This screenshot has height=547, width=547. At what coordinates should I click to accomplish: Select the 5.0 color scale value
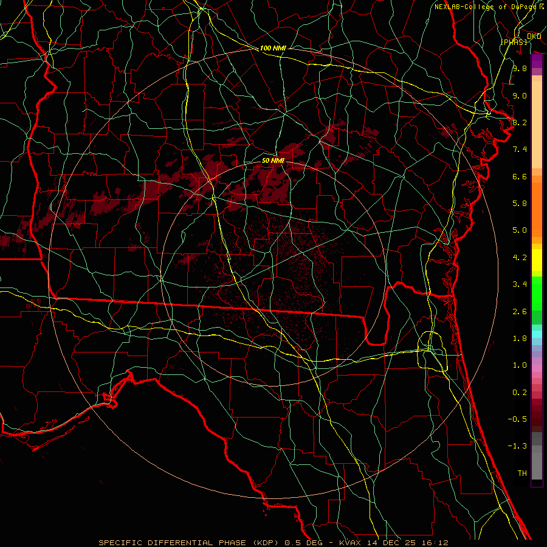pyautogui.click(x=520, y=230)
